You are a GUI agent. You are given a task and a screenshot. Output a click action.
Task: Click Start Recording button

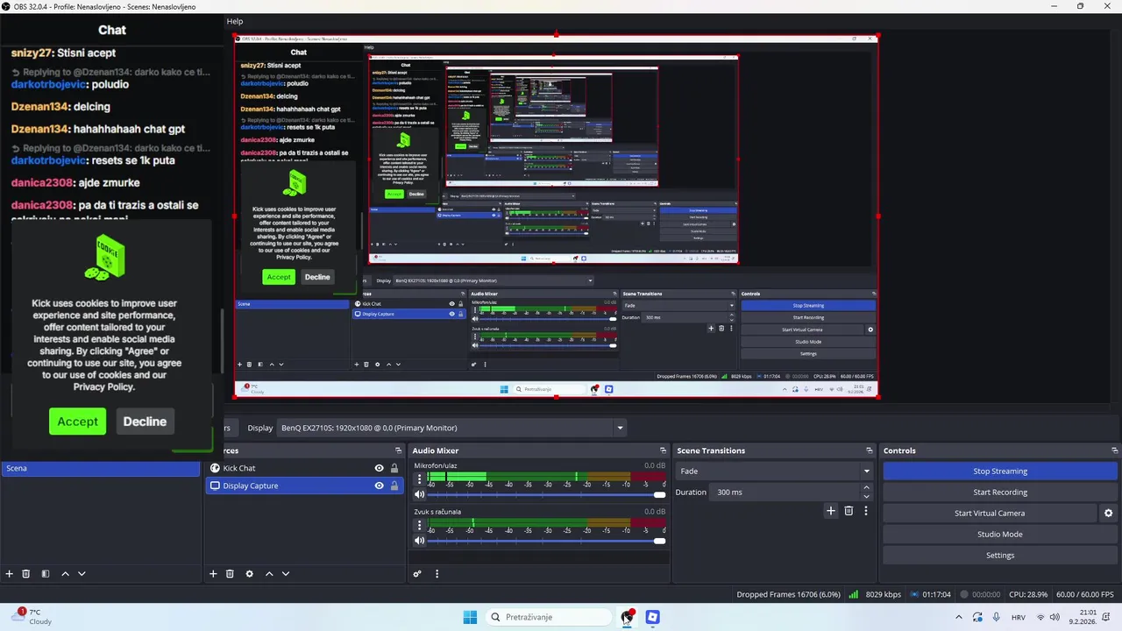point(1000,492)
